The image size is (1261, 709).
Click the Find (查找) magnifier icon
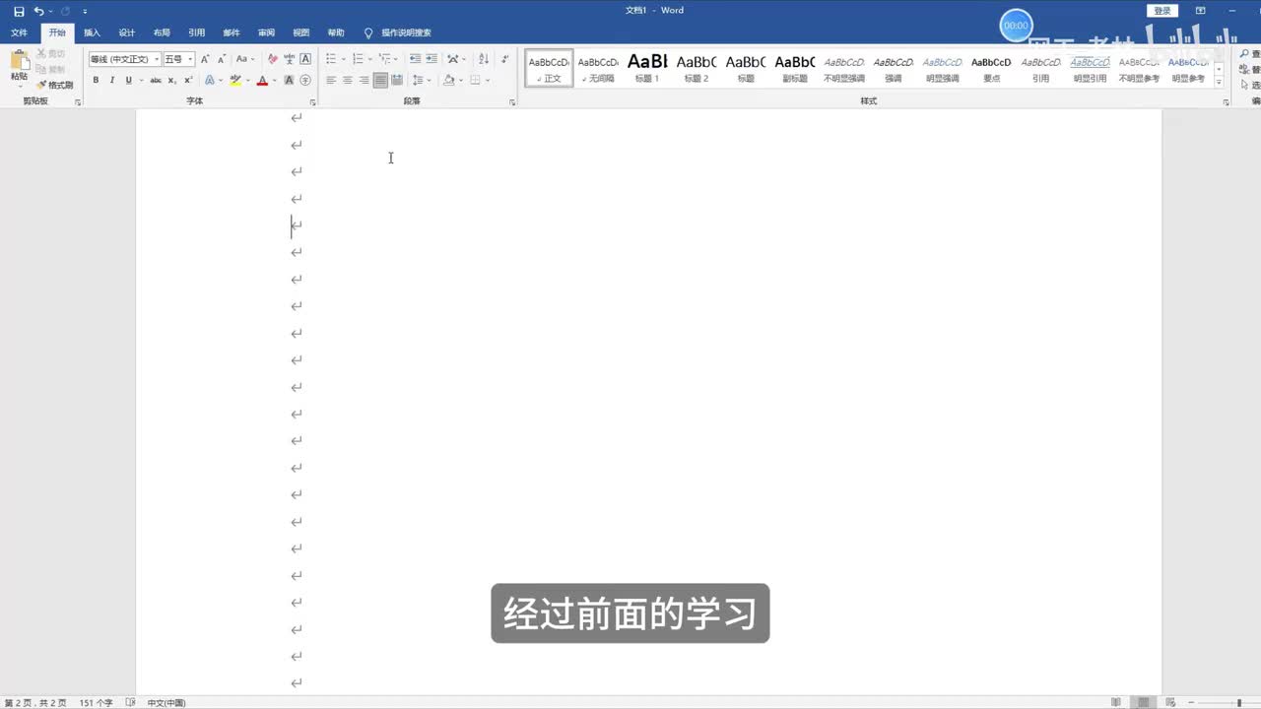[x=1245, y=51]
